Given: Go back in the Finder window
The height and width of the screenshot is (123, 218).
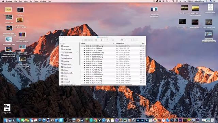Looking at the screenshot, I should coord(61,40).
